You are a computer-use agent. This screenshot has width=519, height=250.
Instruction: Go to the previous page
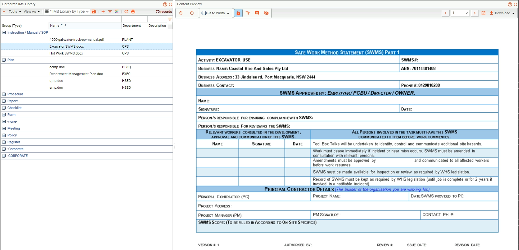point(445,13)
